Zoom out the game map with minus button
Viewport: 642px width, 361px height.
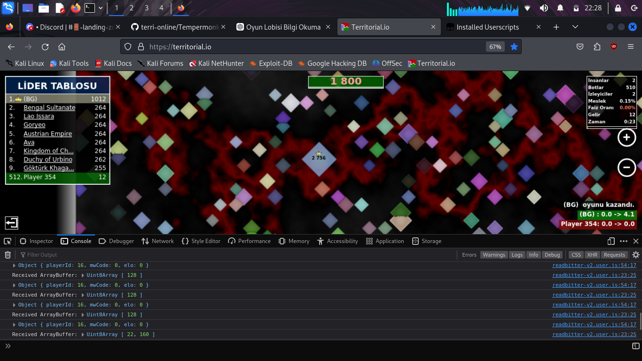point(626,167)
